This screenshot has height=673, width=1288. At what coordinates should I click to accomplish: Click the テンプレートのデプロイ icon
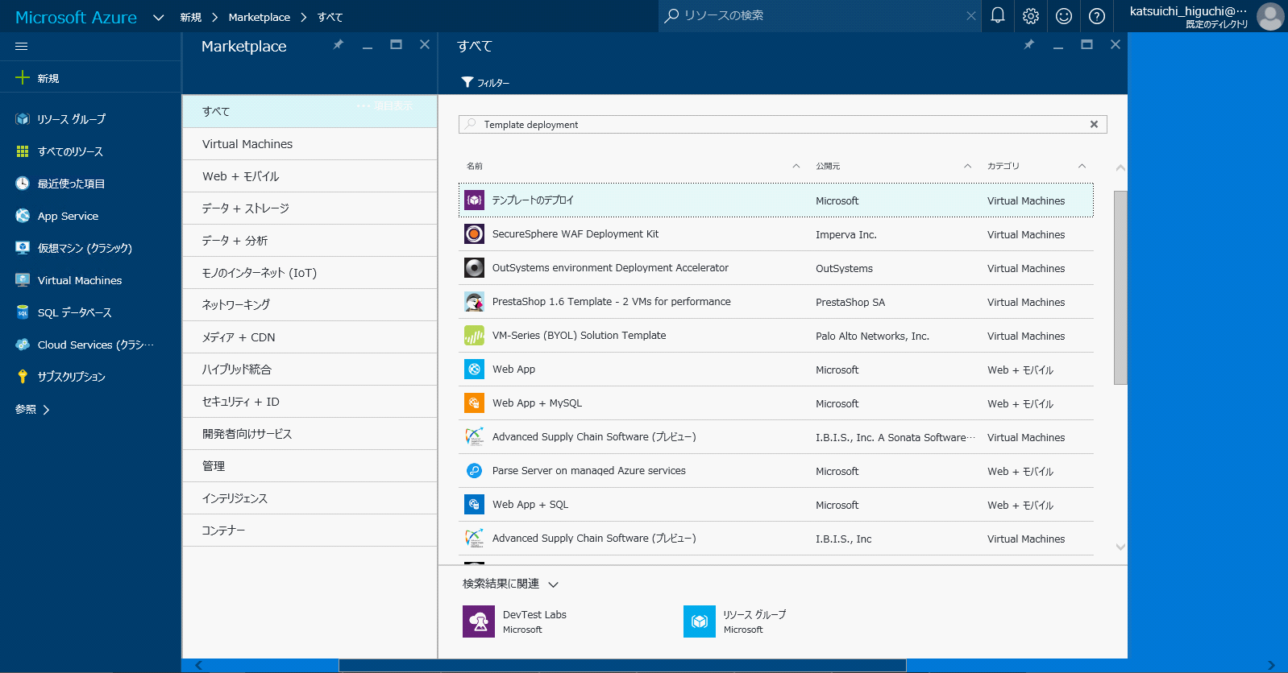(x=475, y=200)
